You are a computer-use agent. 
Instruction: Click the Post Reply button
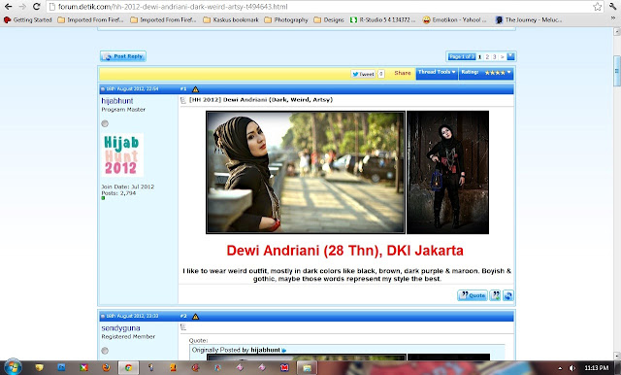tap(123, 56)
